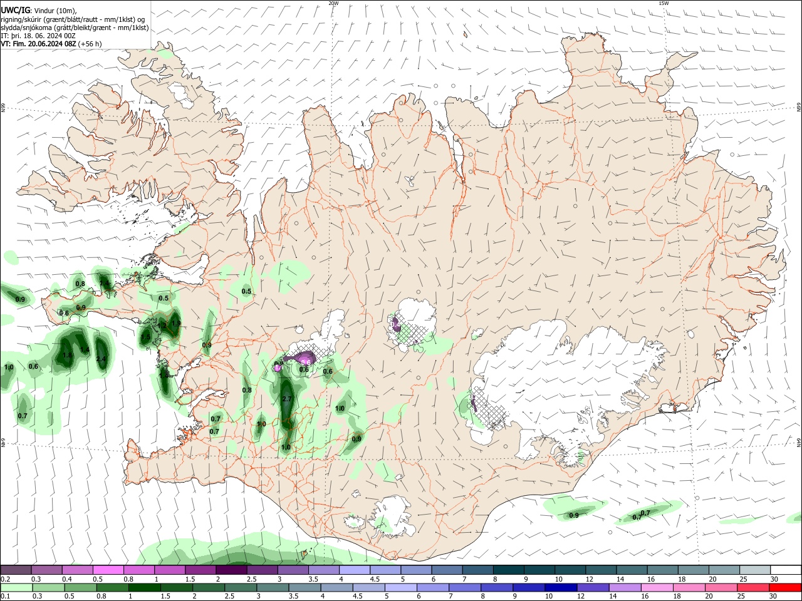Click the '2.7' precipitation value on the map
This screenshot has height=601, width=802.
288,399
